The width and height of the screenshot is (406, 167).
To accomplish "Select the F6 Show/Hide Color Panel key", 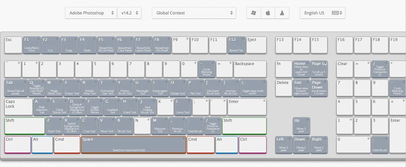I will coord(125,45).
